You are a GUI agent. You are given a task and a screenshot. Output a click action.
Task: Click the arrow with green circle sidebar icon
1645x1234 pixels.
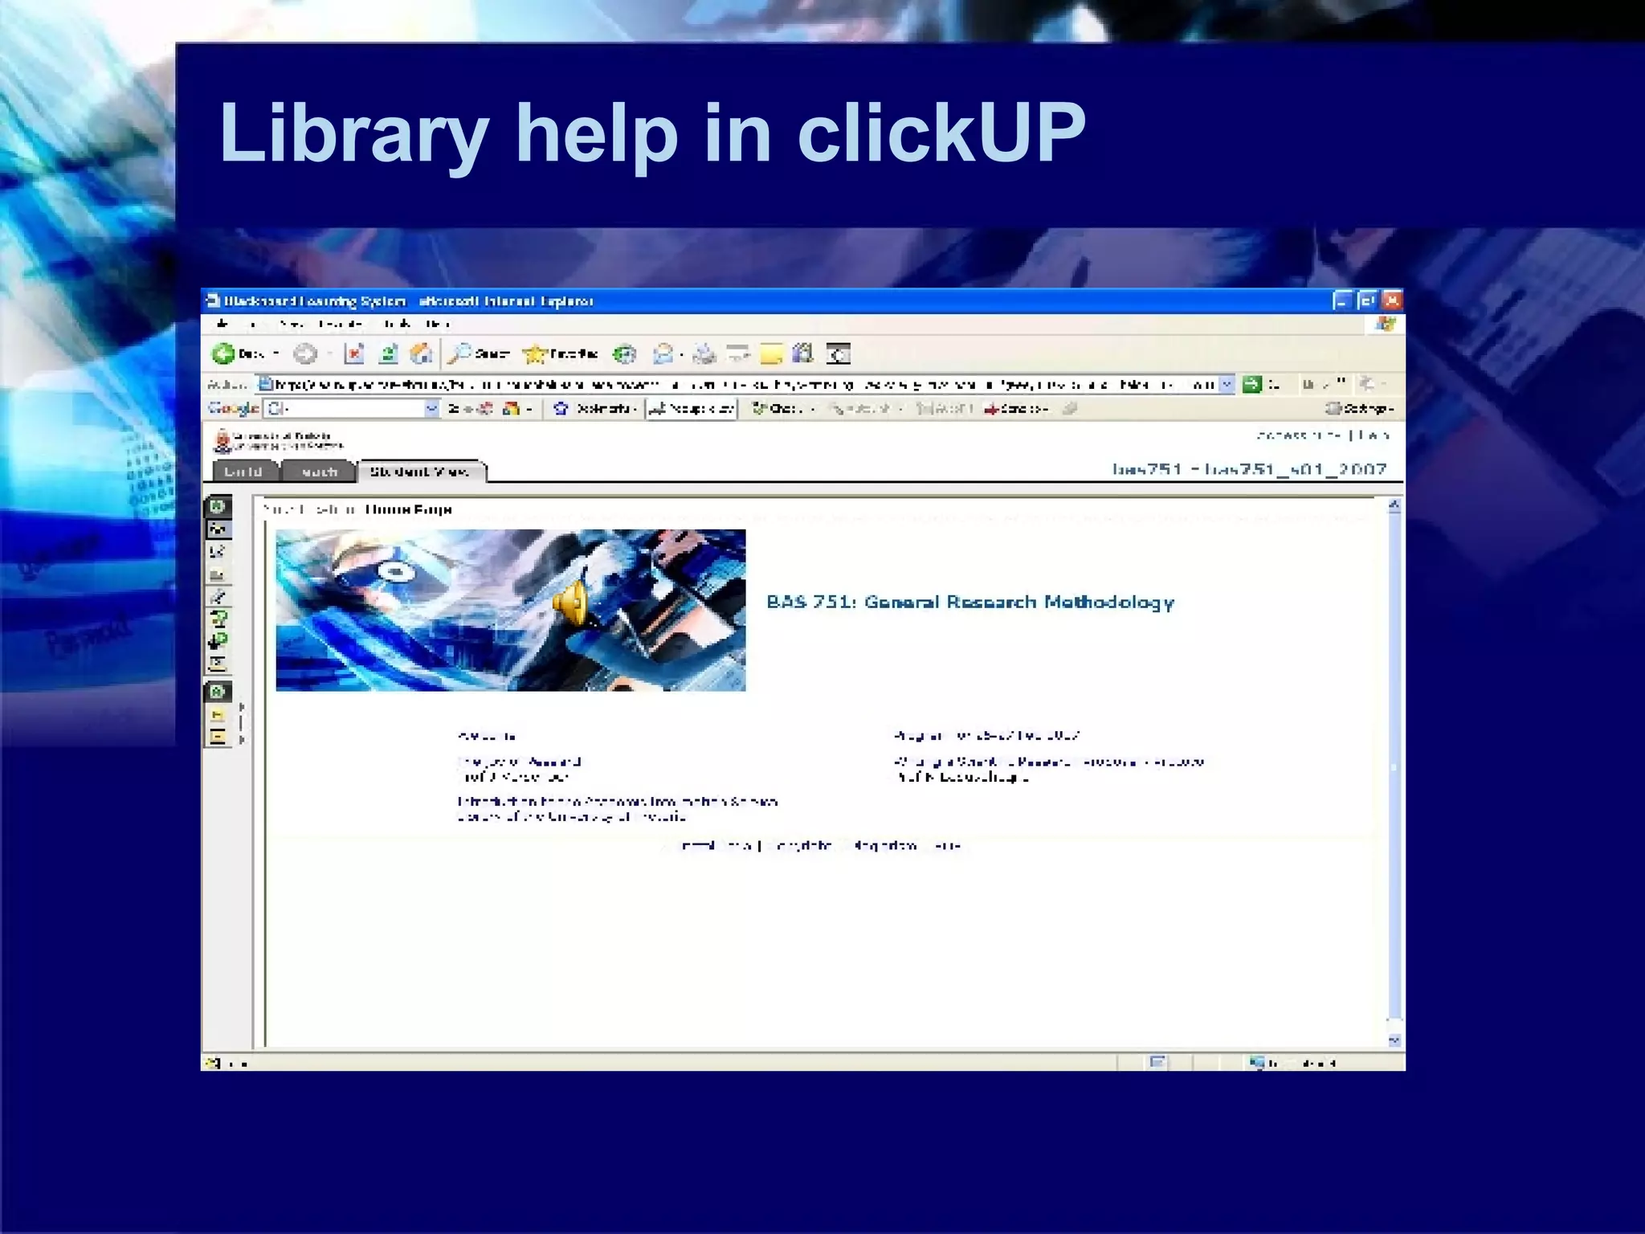click(x=218, y=641)
